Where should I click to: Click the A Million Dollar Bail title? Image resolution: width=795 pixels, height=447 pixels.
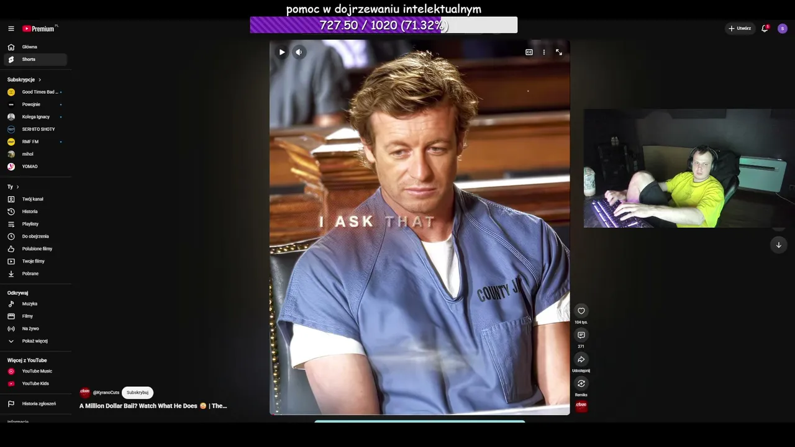(153, 406)
